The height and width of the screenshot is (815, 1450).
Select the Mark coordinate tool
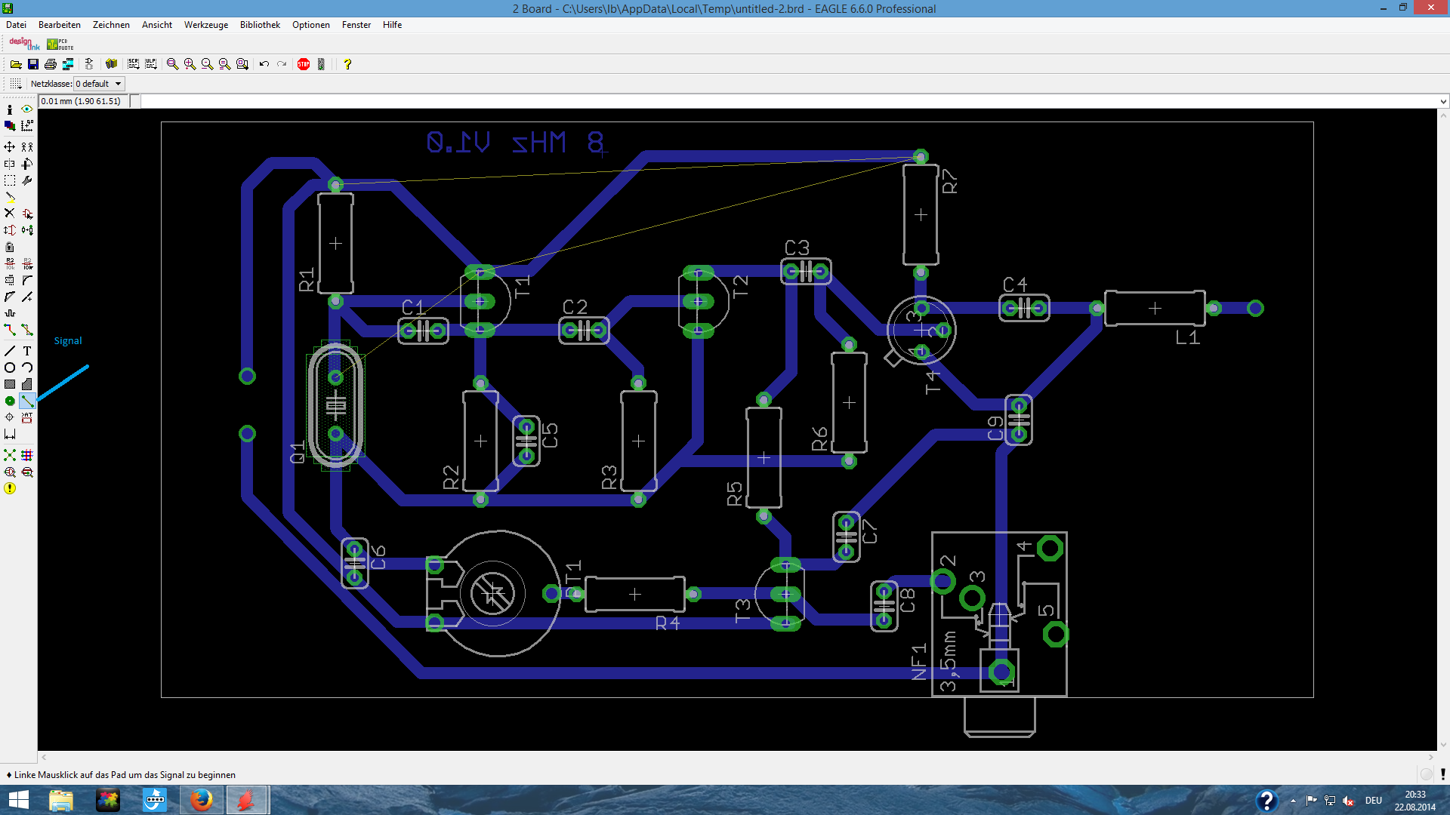point(27,126)
